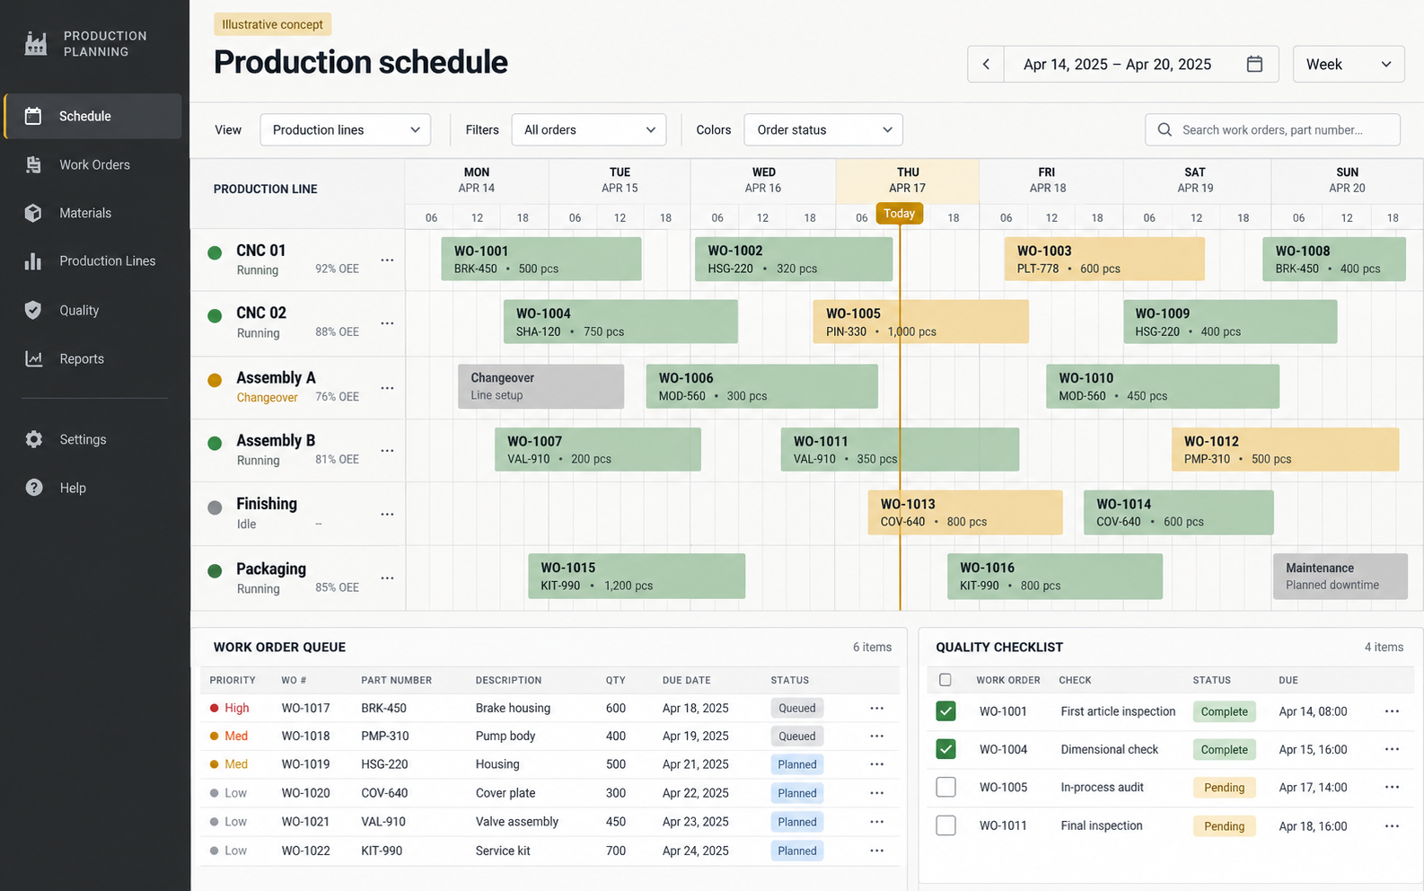Click the Materials box icon
Image resolution: width=1424 pixels, height=891 pixels.
coord(33,213)
